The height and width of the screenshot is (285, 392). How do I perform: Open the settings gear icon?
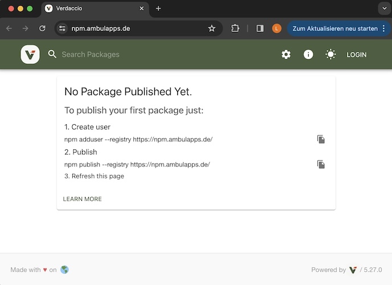coord(286,55)
